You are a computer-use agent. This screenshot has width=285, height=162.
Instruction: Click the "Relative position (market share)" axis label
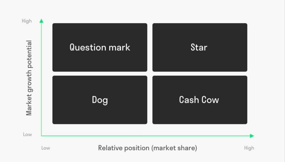coord(148,148)
